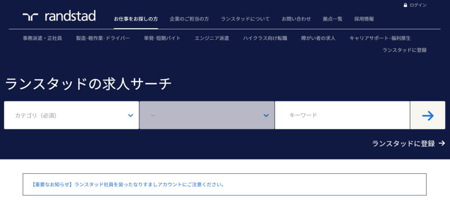Open the ハイクラス向け転職 link
450x207 pixels.
(x=265, y=38)
